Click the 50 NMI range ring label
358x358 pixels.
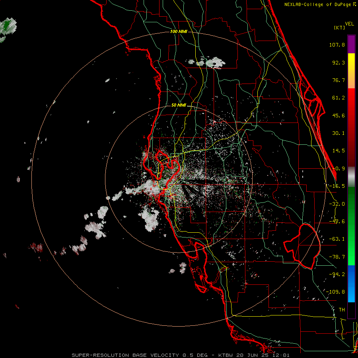coord(179,105)
